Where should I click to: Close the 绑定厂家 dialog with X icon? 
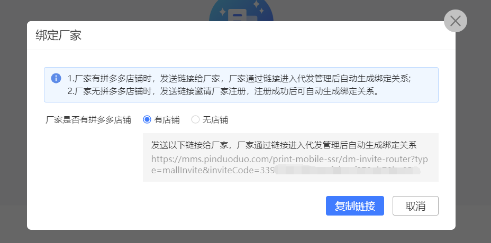pyautogui.click(x=456, y=21)
